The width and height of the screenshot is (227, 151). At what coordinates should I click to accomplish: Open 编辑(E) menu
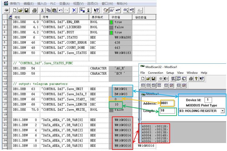29,3
